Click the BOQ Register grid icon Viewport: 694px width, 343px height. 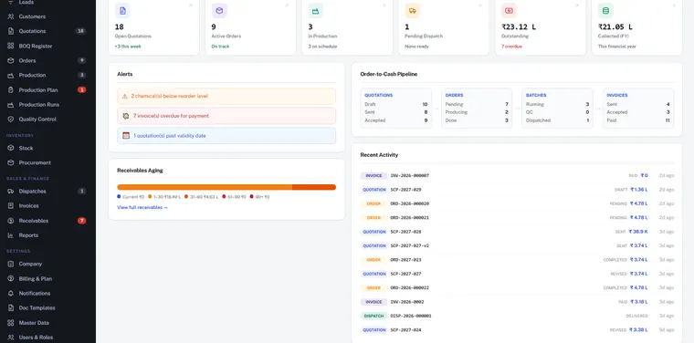click(x=11, y=46)
